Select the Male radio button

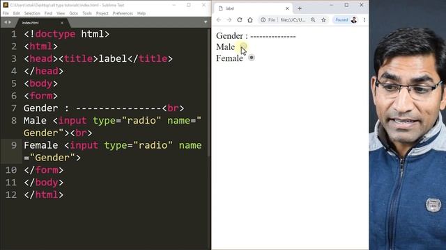[243, 47]
